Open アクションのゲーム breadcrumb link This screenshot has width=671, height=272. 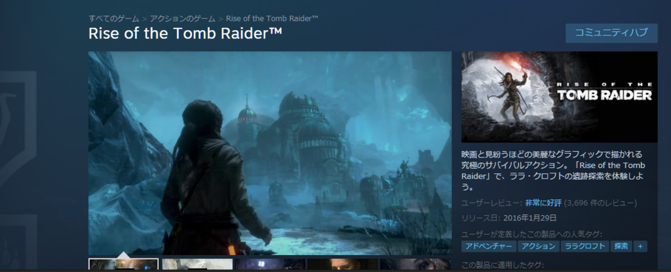point(183,19)
